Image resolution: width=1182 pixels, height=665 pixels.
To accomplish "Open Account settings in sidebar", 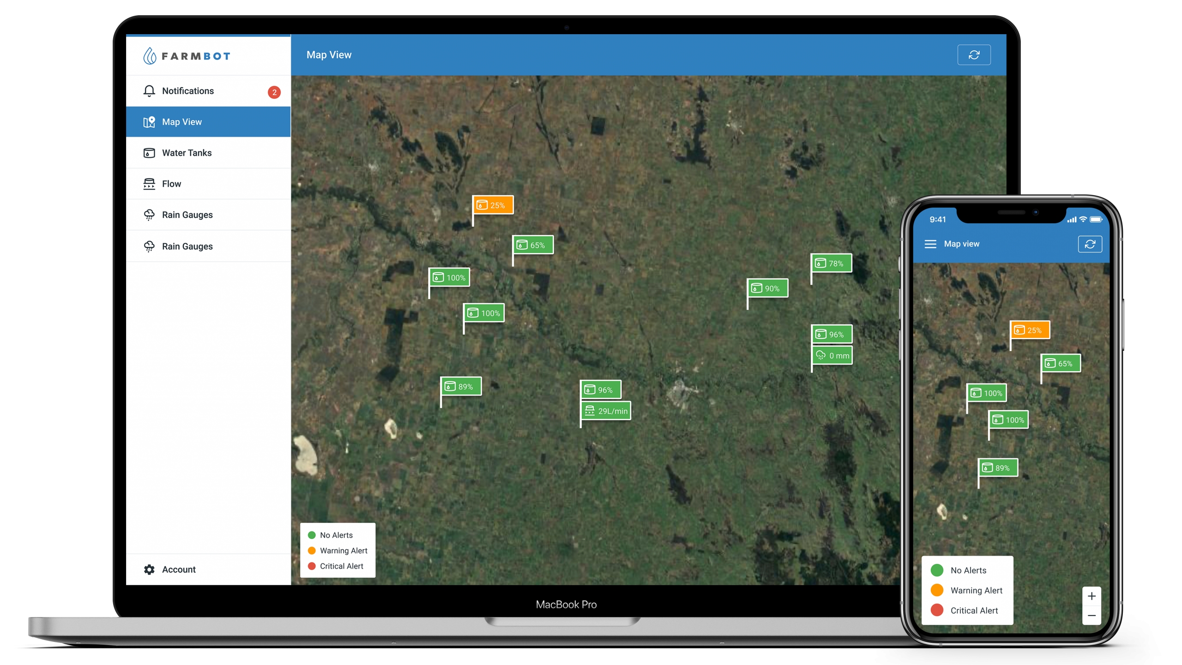I will [x=208, y=569].
